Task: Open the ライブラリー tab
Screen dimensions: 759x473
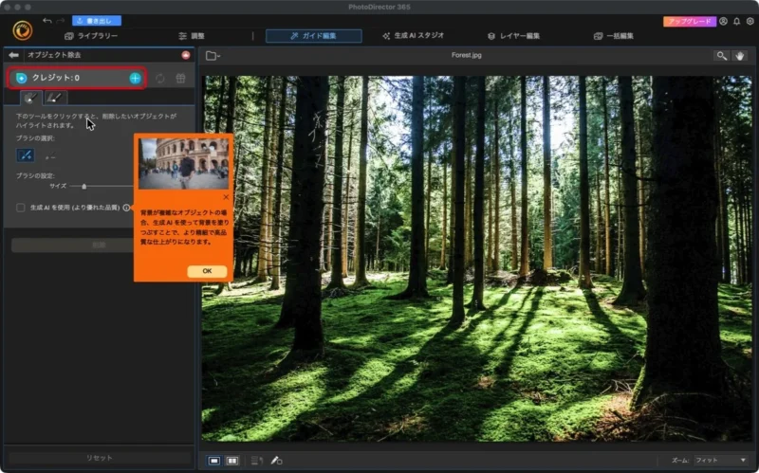Action: pyautogui.click(x=91, y=36)
